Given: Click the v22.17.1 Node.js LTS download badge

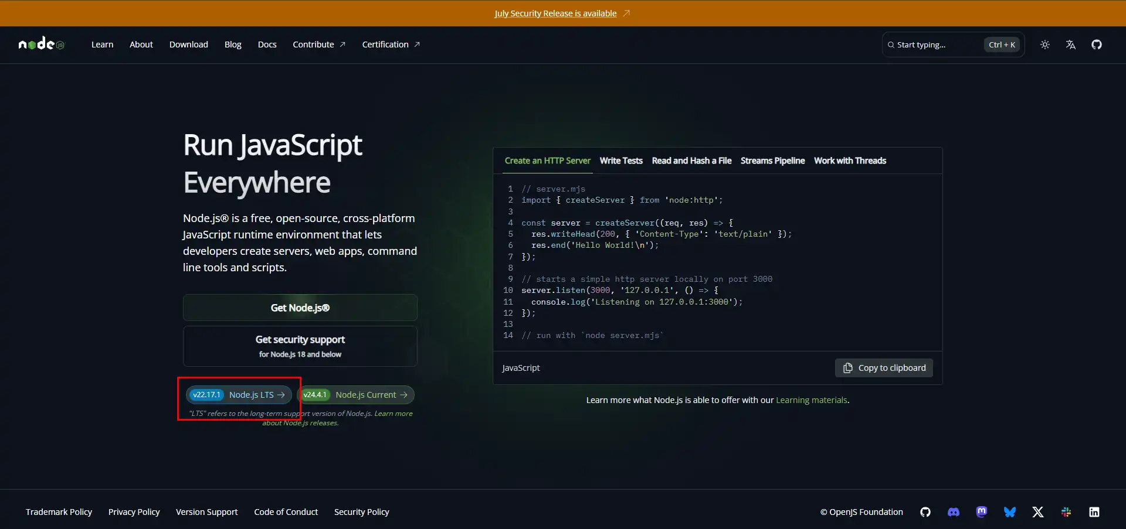Looking at the screenshot, I should click(x=238, y=394).
